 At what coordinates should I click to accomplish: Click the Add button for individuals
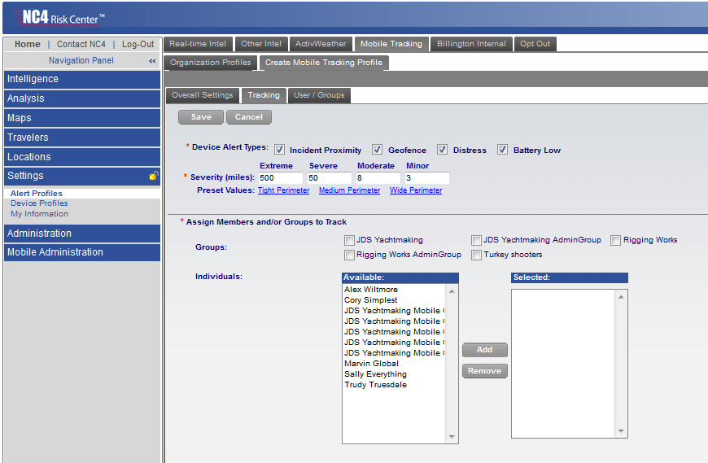(x=484, y=350)
